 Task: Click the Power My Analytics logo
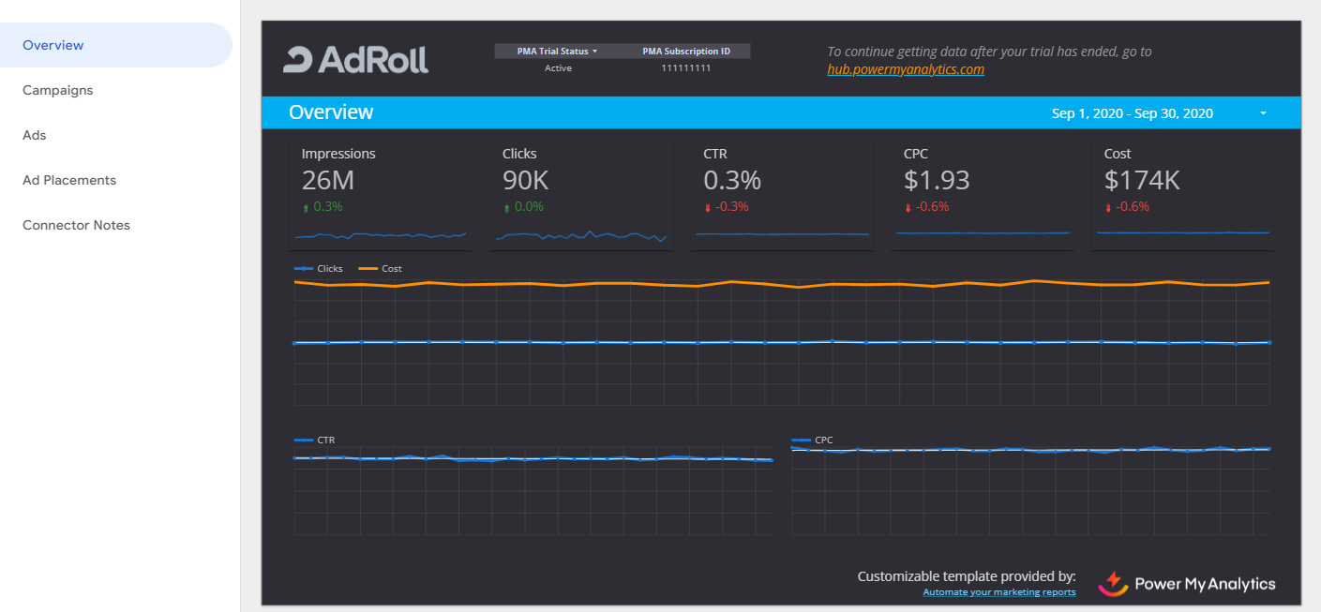point(1187,583)
